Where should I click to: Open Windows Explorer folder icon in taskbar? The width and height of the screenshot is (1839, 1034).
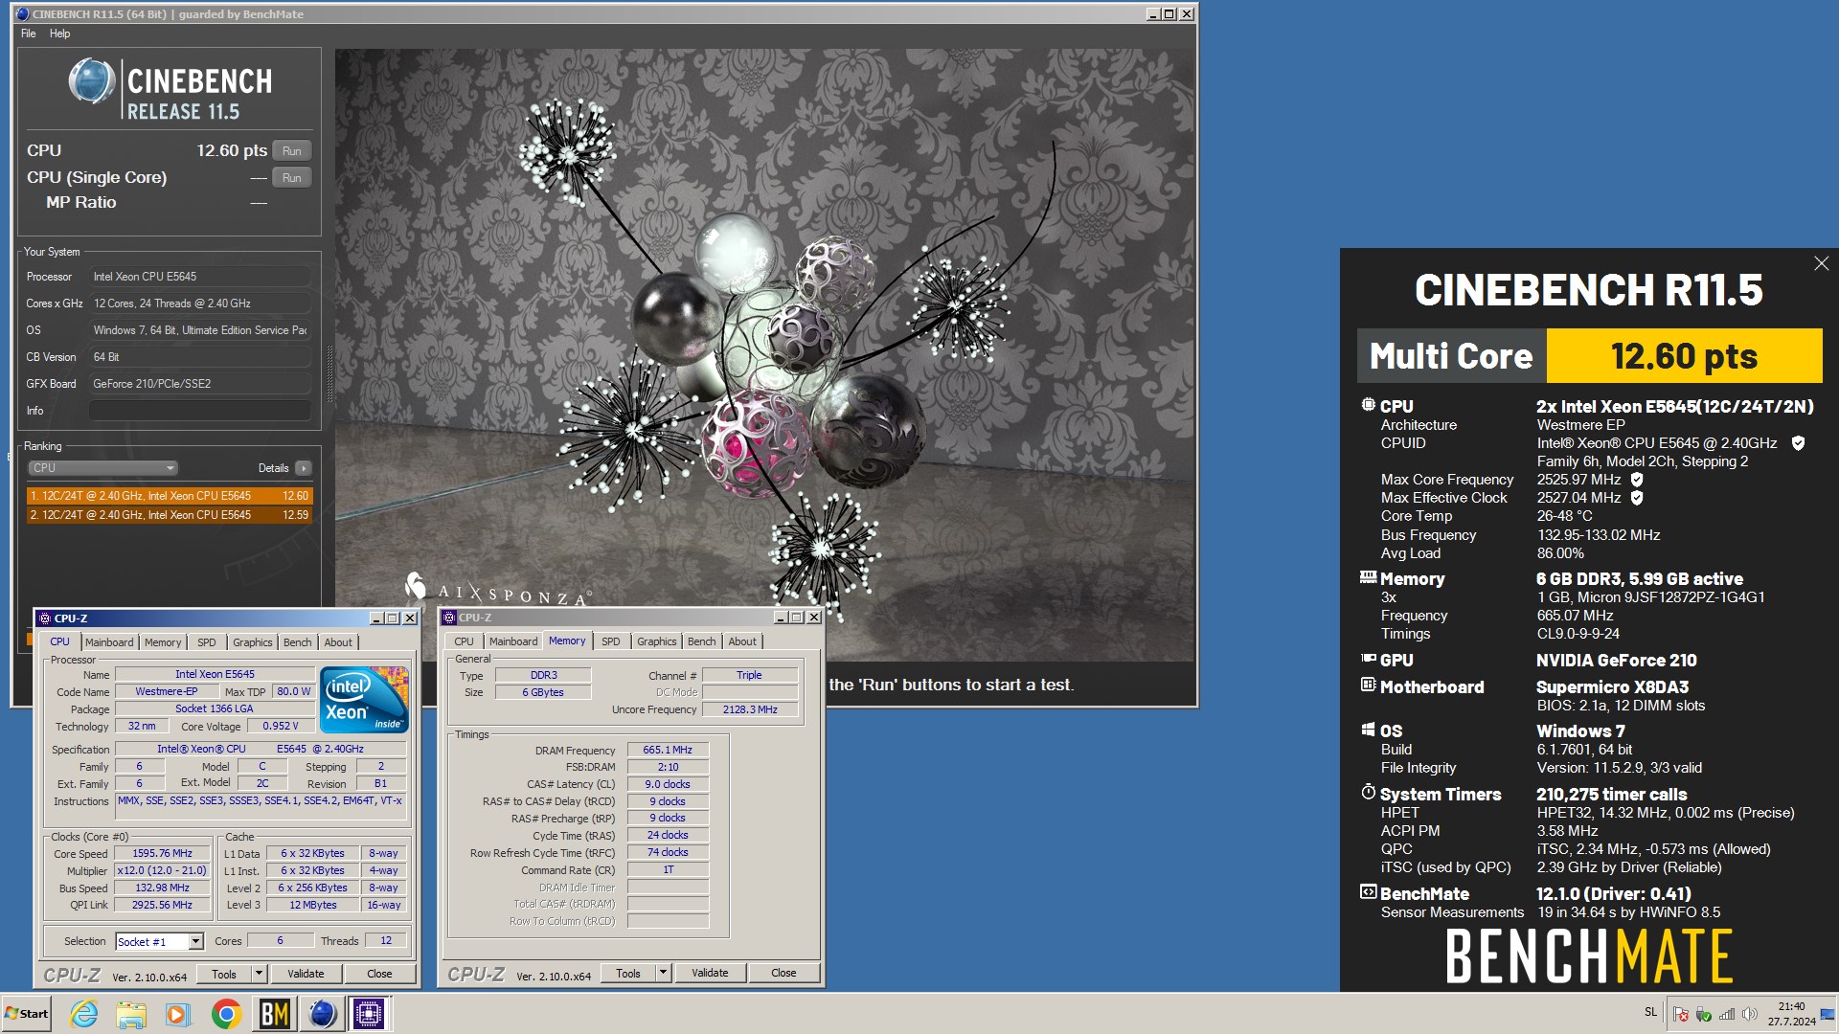tap(131, 1014)
